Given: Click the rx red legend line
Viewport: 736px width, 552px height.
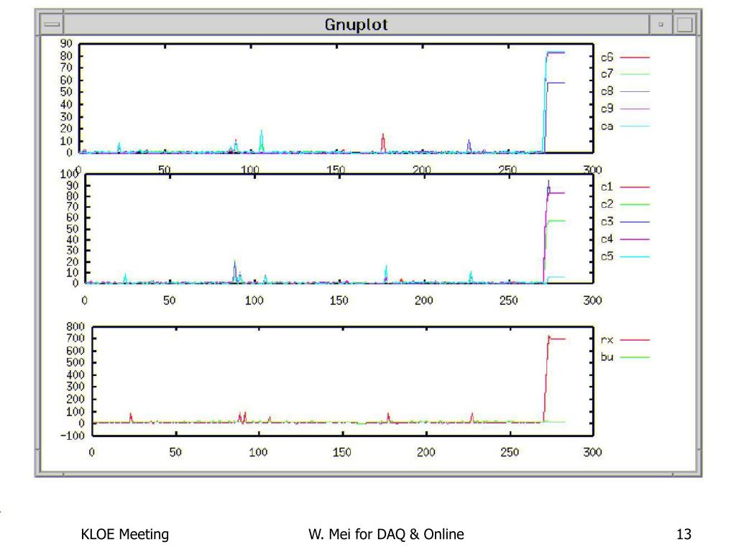Looking at the screenshot, I should [x=635, y=339].
